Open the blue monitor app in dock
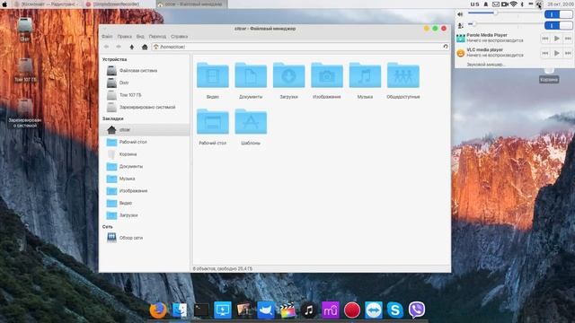 [x=223, y=310]
